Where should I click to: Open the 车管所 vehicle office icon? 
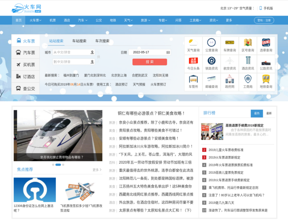coord(193,79)
